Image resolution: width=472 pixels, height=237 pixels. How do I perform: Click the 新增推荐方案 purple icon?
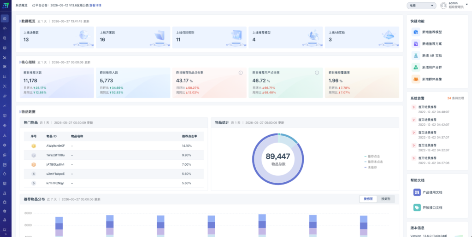[416, 44]
